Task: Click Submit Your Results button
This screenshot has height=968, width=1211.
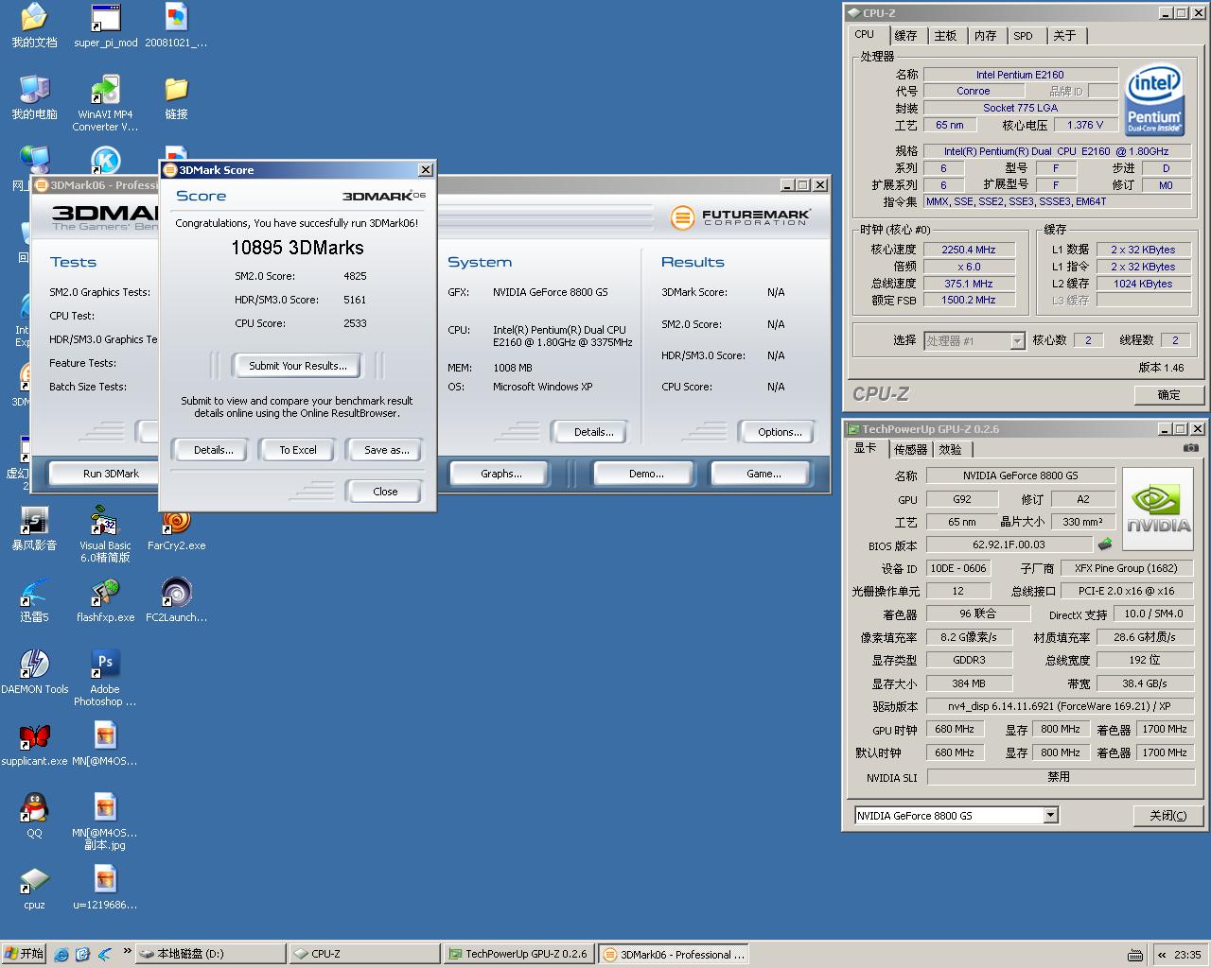Action: [x=298, y=366]
